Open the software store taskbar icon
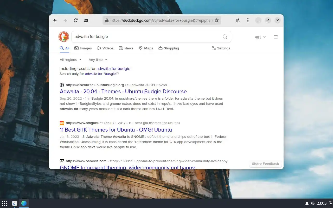This screenshot has width=333, height=208. (x=15, y=203)
